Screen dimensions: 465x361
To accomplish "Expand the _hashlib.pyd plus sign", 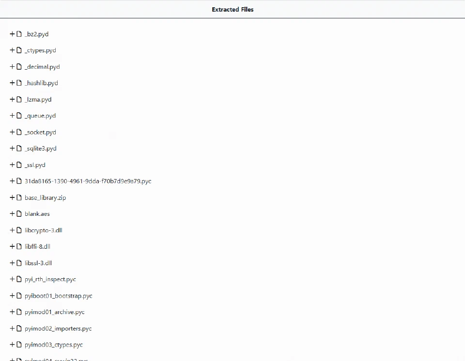I will pos(12,83).
